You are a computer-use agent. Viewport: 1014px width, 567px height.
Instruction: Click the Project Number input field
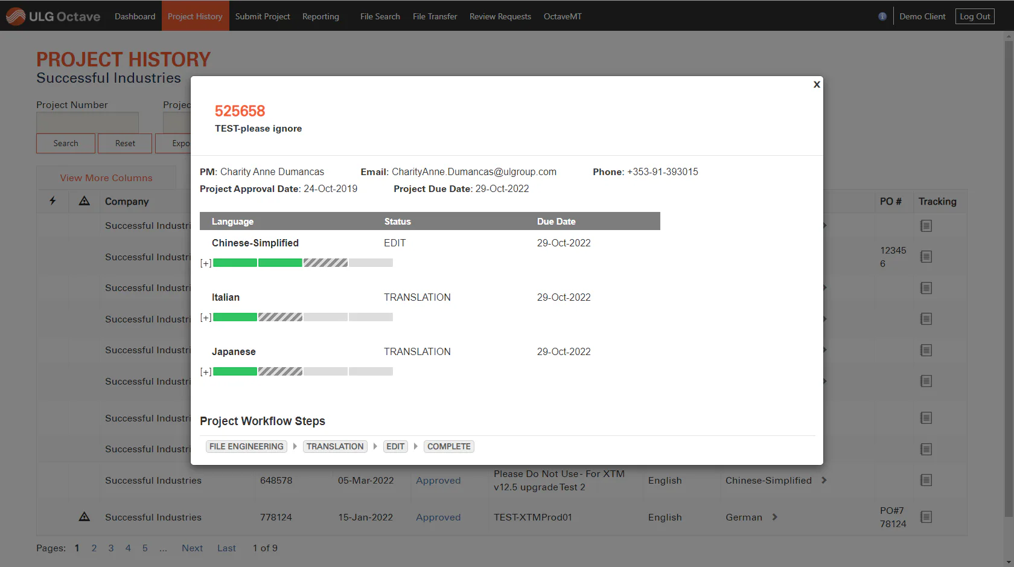(88, 122)
